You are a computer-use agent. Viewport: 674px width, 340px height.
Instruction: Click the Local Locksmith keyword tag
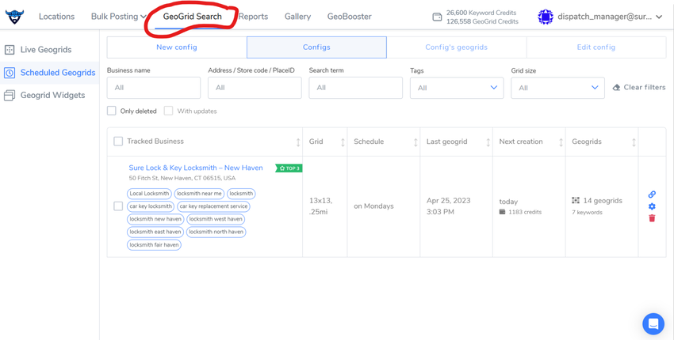pos(149,194)
